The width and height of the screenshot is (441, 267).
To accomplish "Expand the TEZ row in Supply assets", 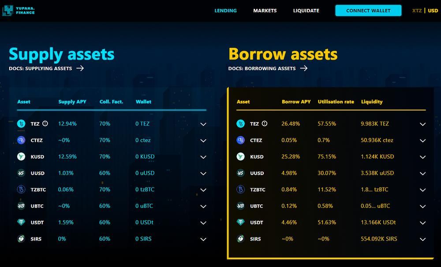I will pyautogui.click(x=203, y=124).
